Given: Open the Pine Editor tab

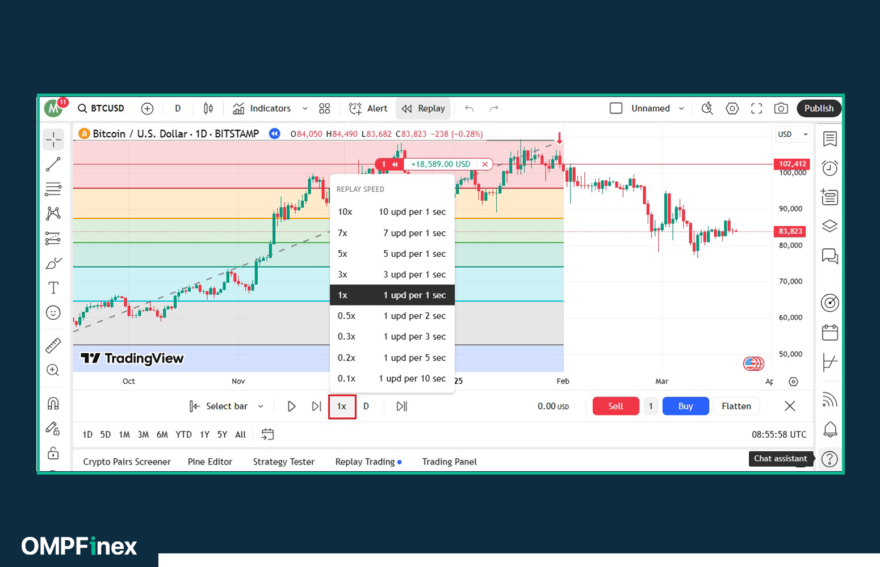Looking at the screenshot, I should pos(210,462).
